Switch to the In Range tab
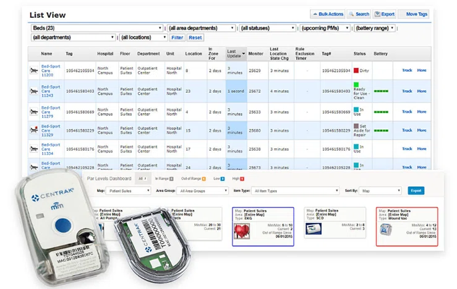457x289 pixels. [x=164, y=178]
